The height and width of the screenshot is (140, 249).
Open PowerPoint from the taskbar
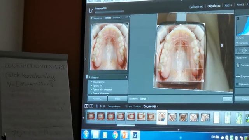(124, 135)
